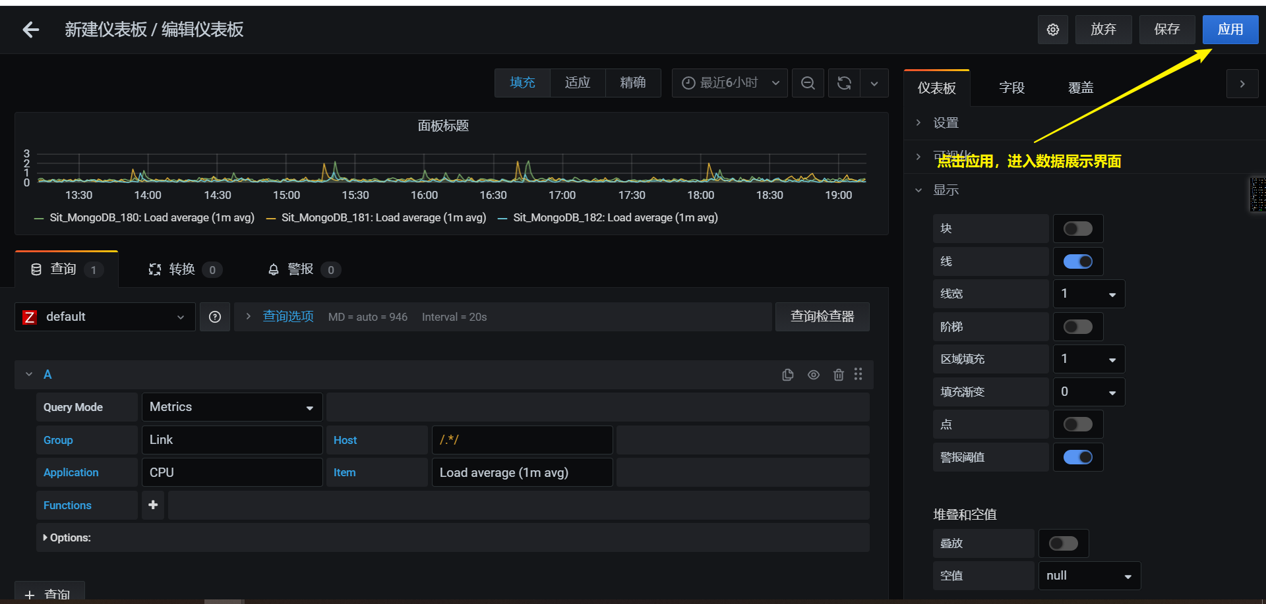Switch to the 字段 tab
1266x604 pixels.
click(1011, 88)
